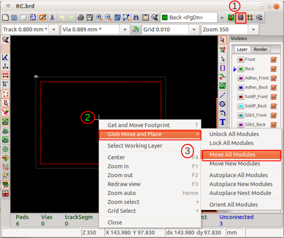This screenshot has width=284, height=238.
Task: Choose Unlock All Modules
Action: tap(241, 134)
